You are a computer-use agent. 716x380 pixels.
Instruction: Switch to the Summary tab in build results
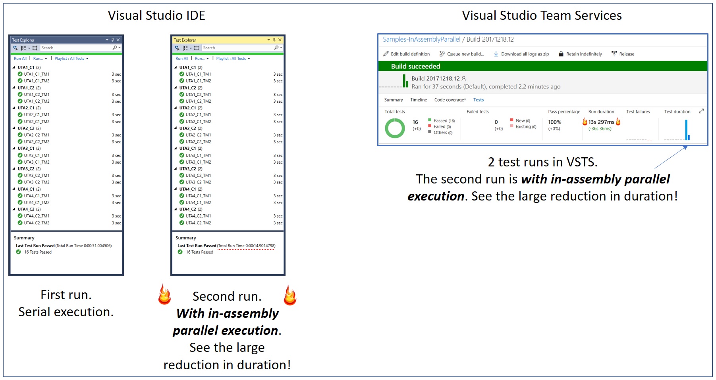(x=394, y=100)
